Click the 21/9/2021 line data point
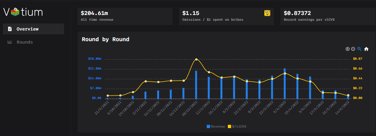 pos(108,96)
